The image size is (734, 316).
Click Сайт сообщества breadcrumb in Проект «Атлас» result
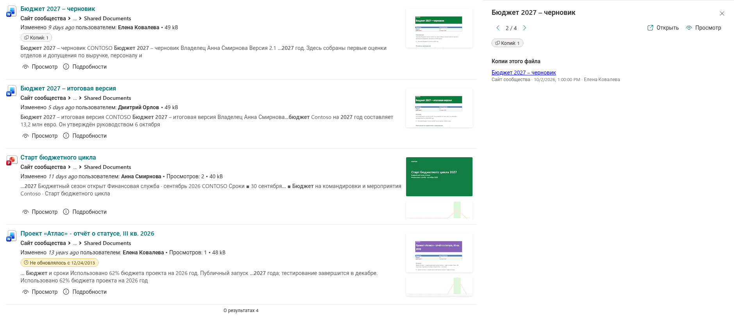point(43,243)
